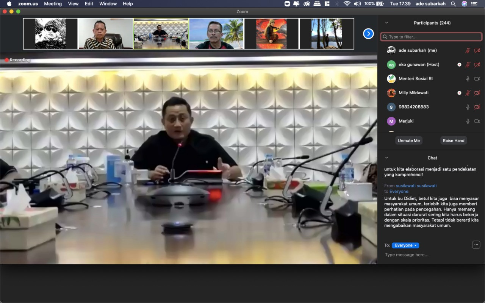Click Milly Mildawati's camera-off icon
Image resolution: width=485 pixels, height=303 pixels.
(x=477, y=93)
